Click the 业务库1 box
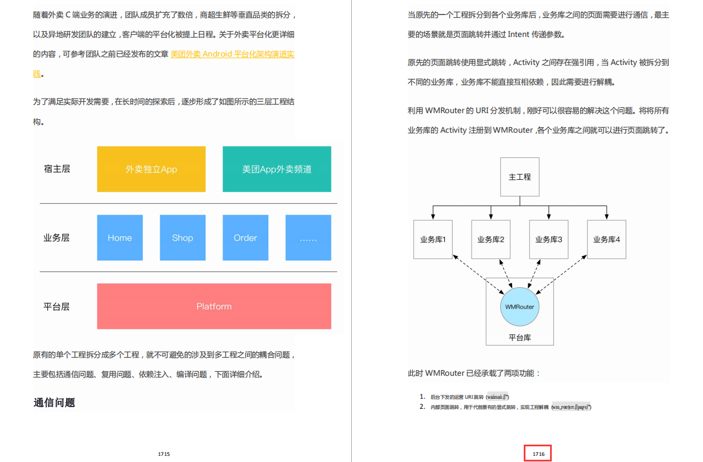The width and height of the screenshot is (703, 462). pyautogui.click(x=432, y=239)
